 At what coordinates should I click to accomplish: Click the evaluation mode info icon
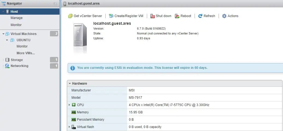point(73,68)
